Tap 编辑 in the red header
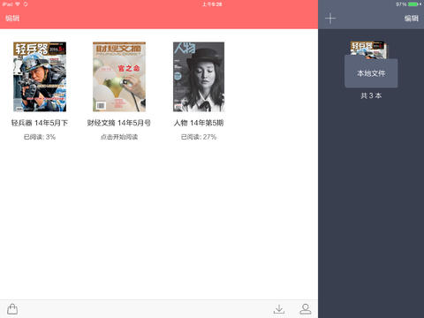The height and width of the screenshot is (318, 424). 12,19
